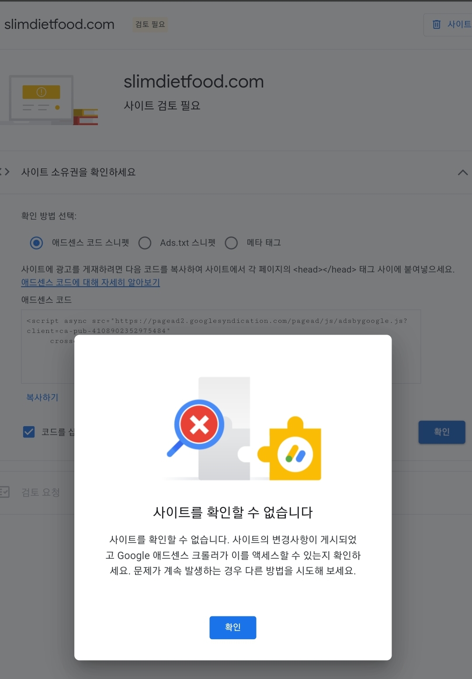Click the 사이트 소유권을 확인하세요 heading text
This screenshot has height=679, width=472.
[78, 172]
